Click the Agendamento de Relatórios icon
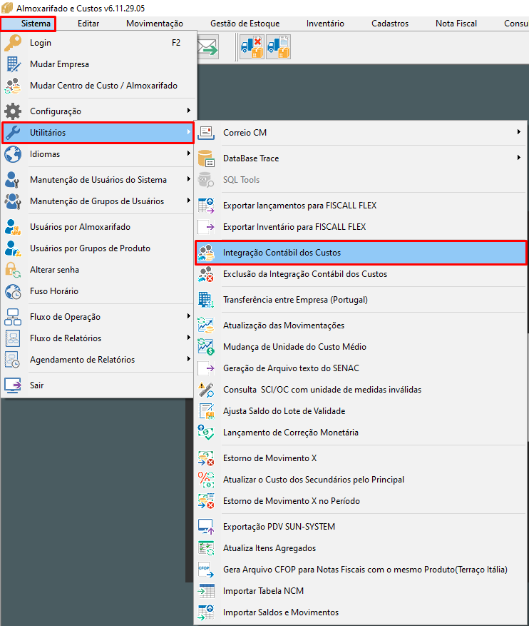This screenshot has height=626, width=529. point(13,360)
